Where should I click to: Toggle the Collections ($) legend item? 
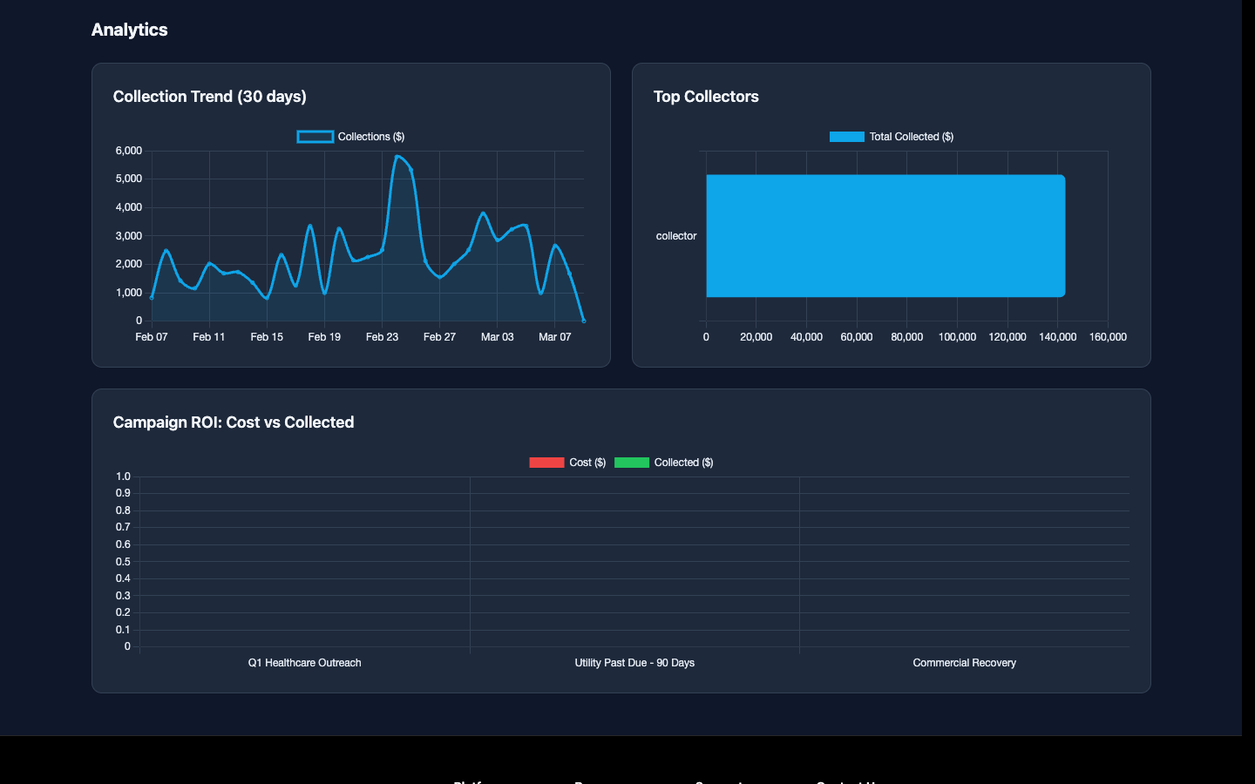click(x=350, y=137)
